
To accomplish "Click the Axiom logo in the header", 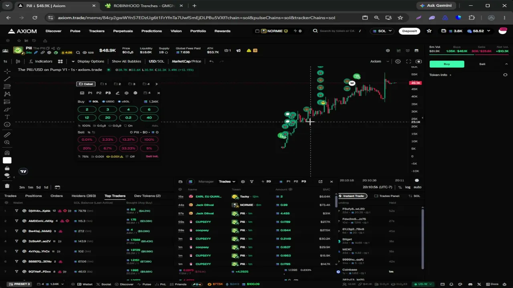I will click(22, 31).
